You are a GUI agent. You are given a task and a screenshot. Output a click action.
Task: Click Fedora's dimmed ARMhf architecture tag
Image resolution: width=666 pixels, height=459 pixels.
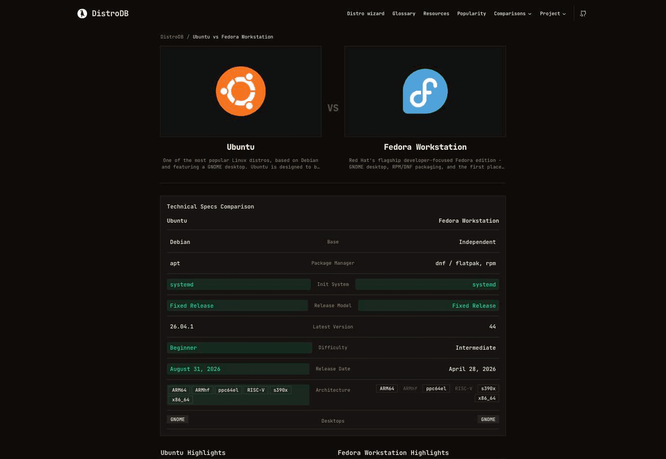pyautogui.click(x=410, y=389)
